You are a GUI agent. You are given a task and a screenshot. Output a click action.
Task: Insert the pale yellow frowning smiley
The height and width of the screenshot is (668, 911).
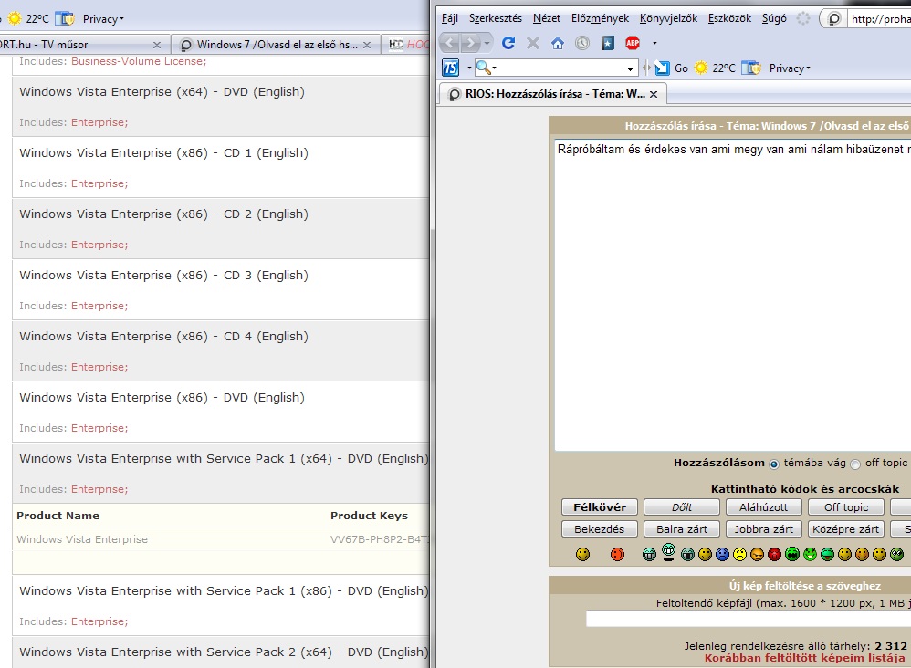(739, 555)
